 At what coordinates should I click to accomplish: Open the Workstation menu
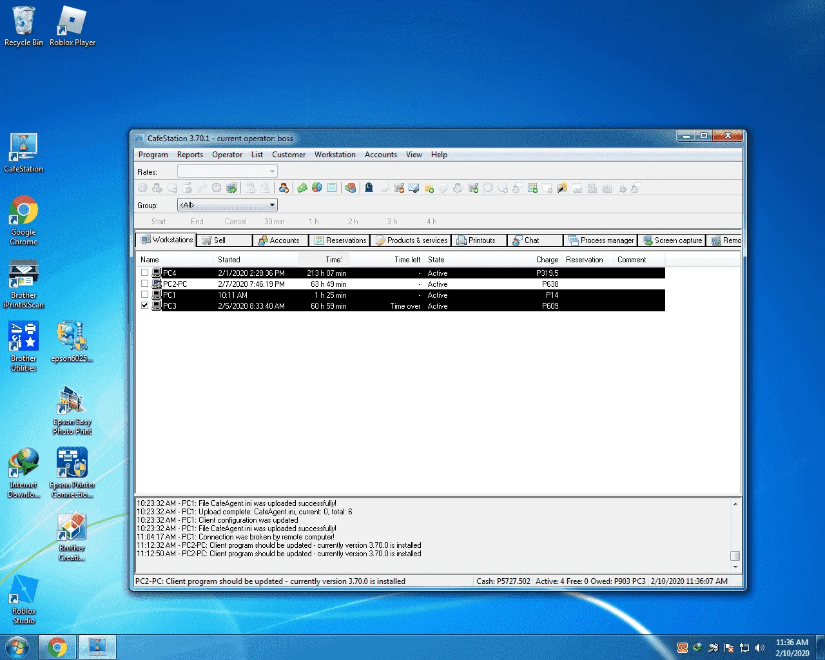pos(335,155)
